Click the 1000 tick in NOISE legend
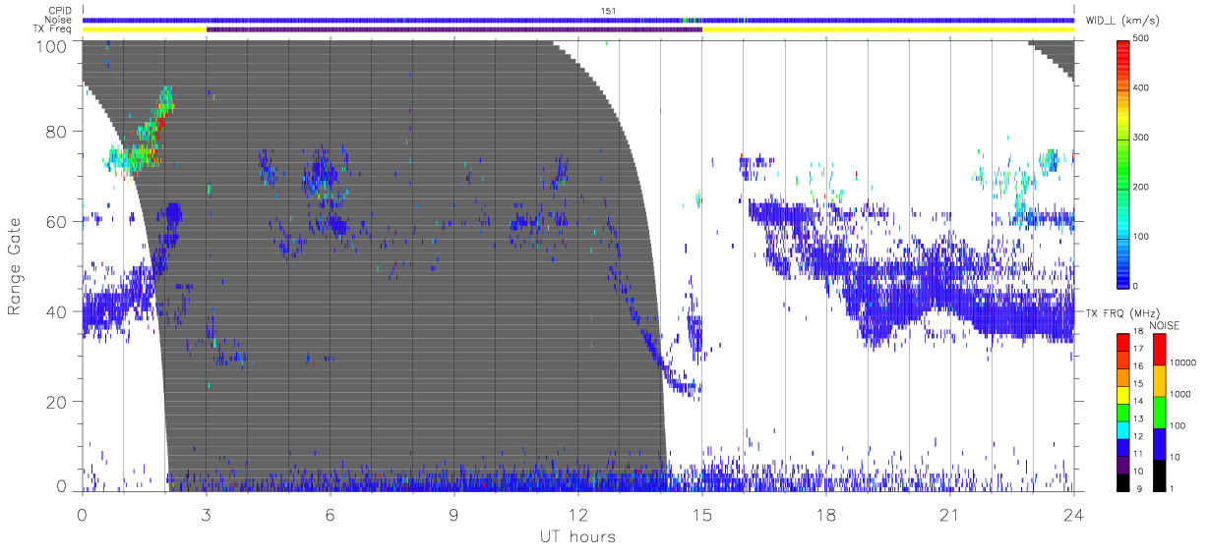The width and height of the screenshot is (1208, 557). (x=1182, y=394)
